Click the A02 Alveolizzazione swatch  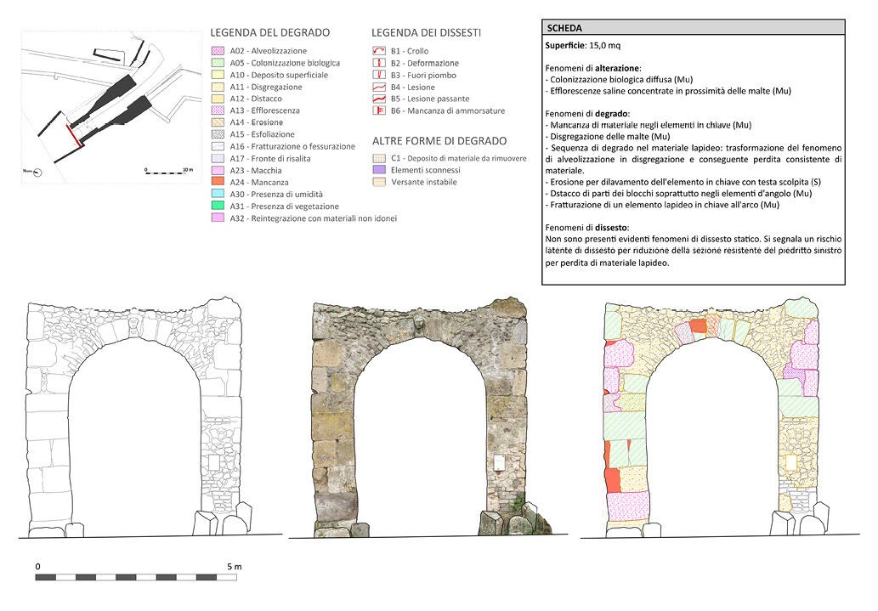pos(217,52)
